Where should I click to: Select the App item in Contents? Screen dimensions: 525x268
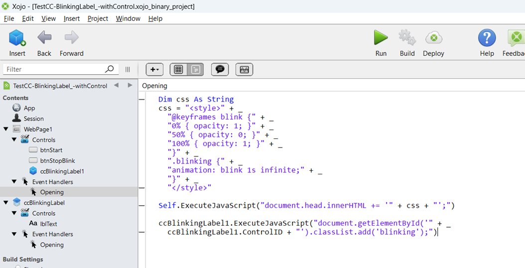click(29, 108)
